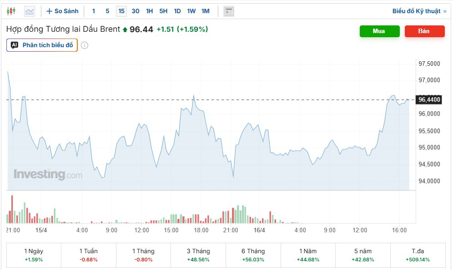Image resolution: width=453 pixels, height=270 pixels.
Task: Choose the 1D interval
Action: [x=177, y=11]
